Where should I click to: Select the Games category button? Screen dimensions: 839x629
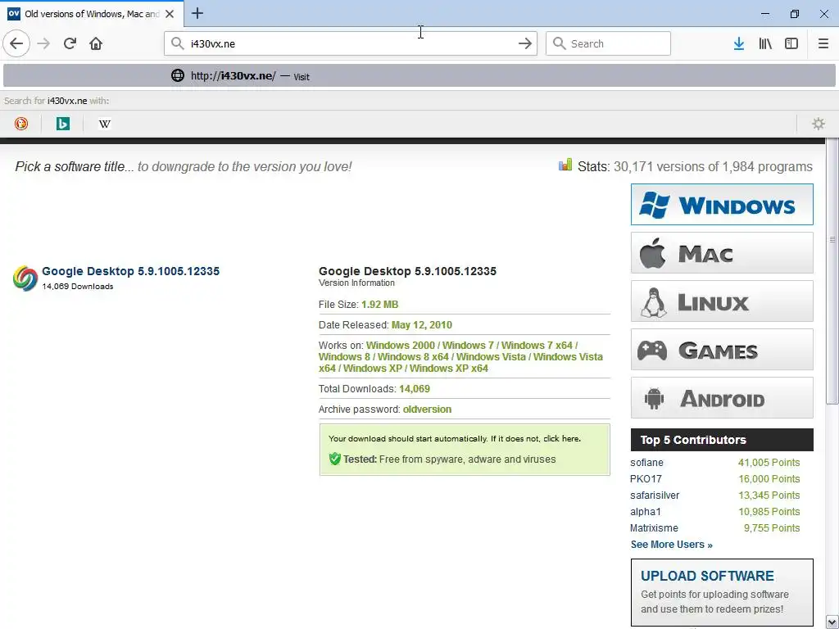pos(722,349)
